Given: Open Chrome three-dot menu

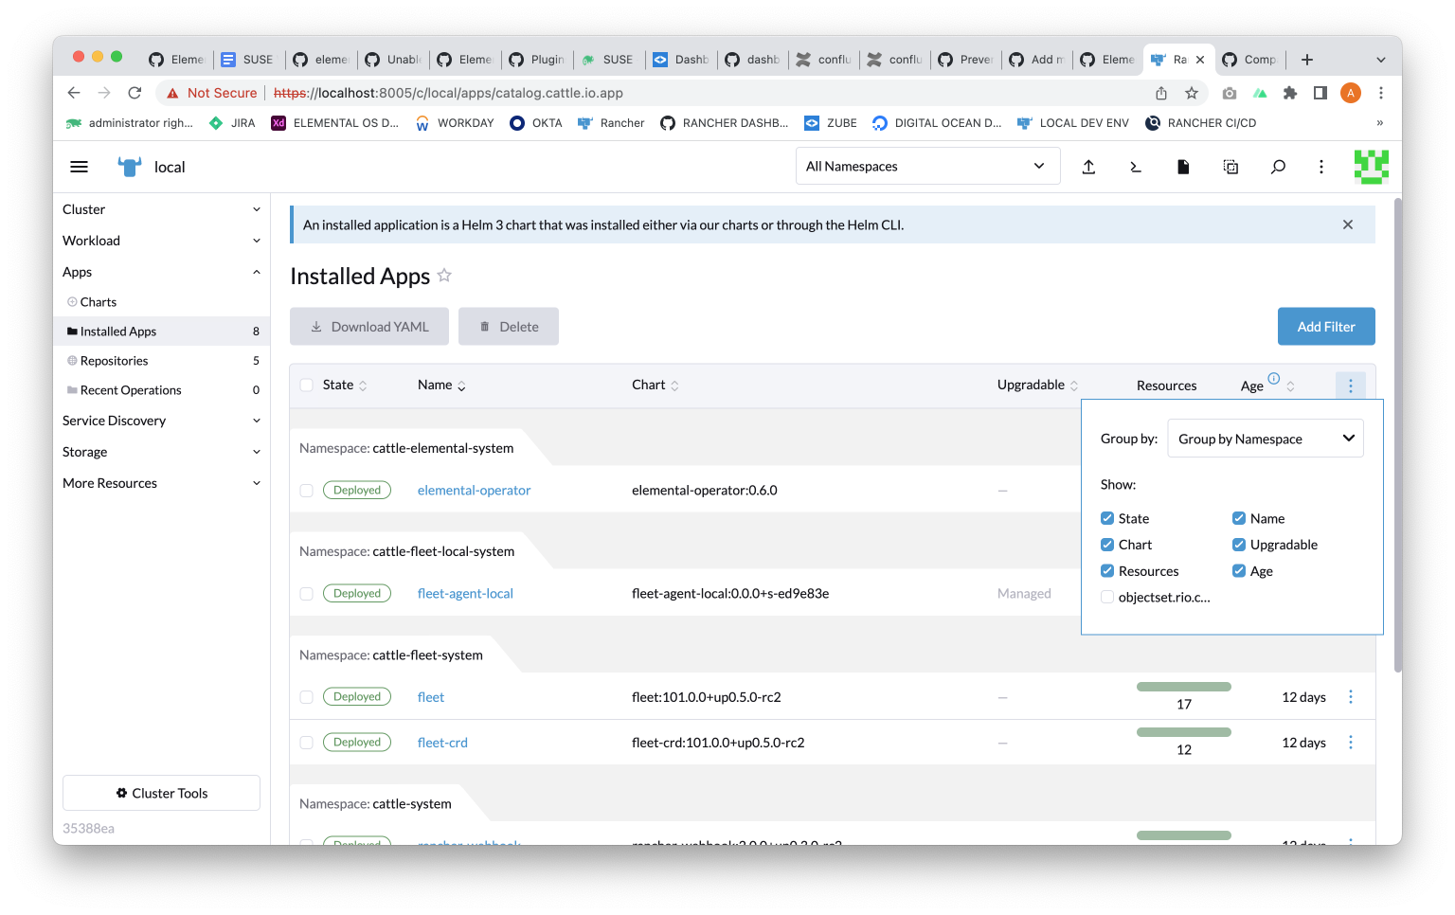Looking at the screenshot, I should (1381, 93).
